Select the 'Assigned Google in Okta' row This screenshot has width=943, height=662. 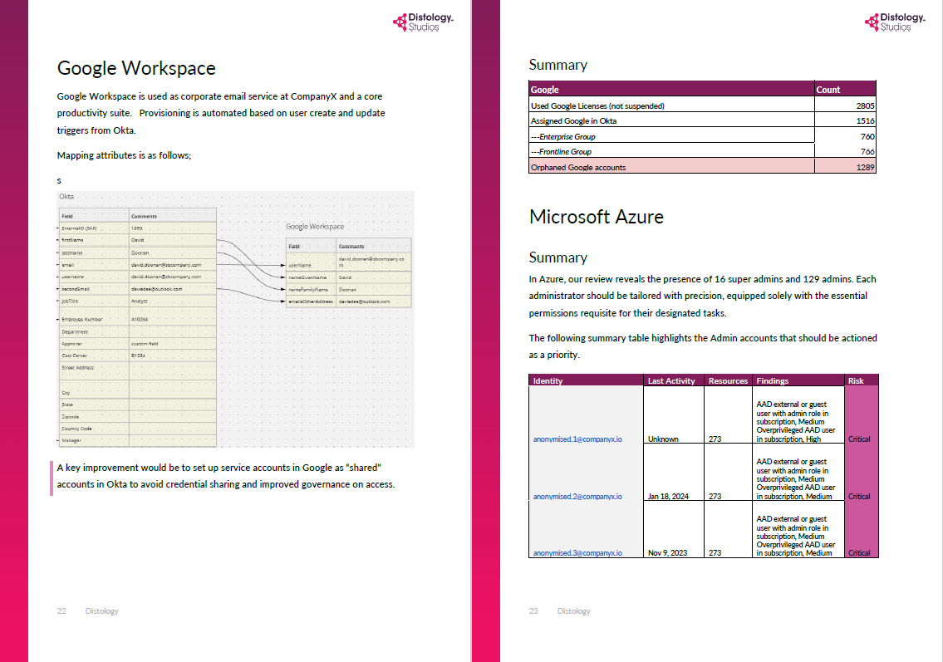702,120
